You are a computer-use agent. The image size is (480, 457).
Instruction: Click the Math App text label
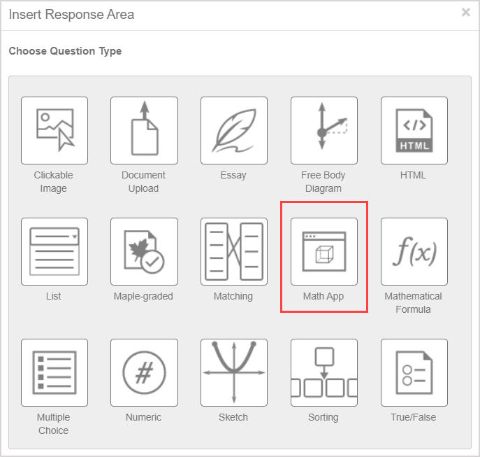[x=323, y=296]
